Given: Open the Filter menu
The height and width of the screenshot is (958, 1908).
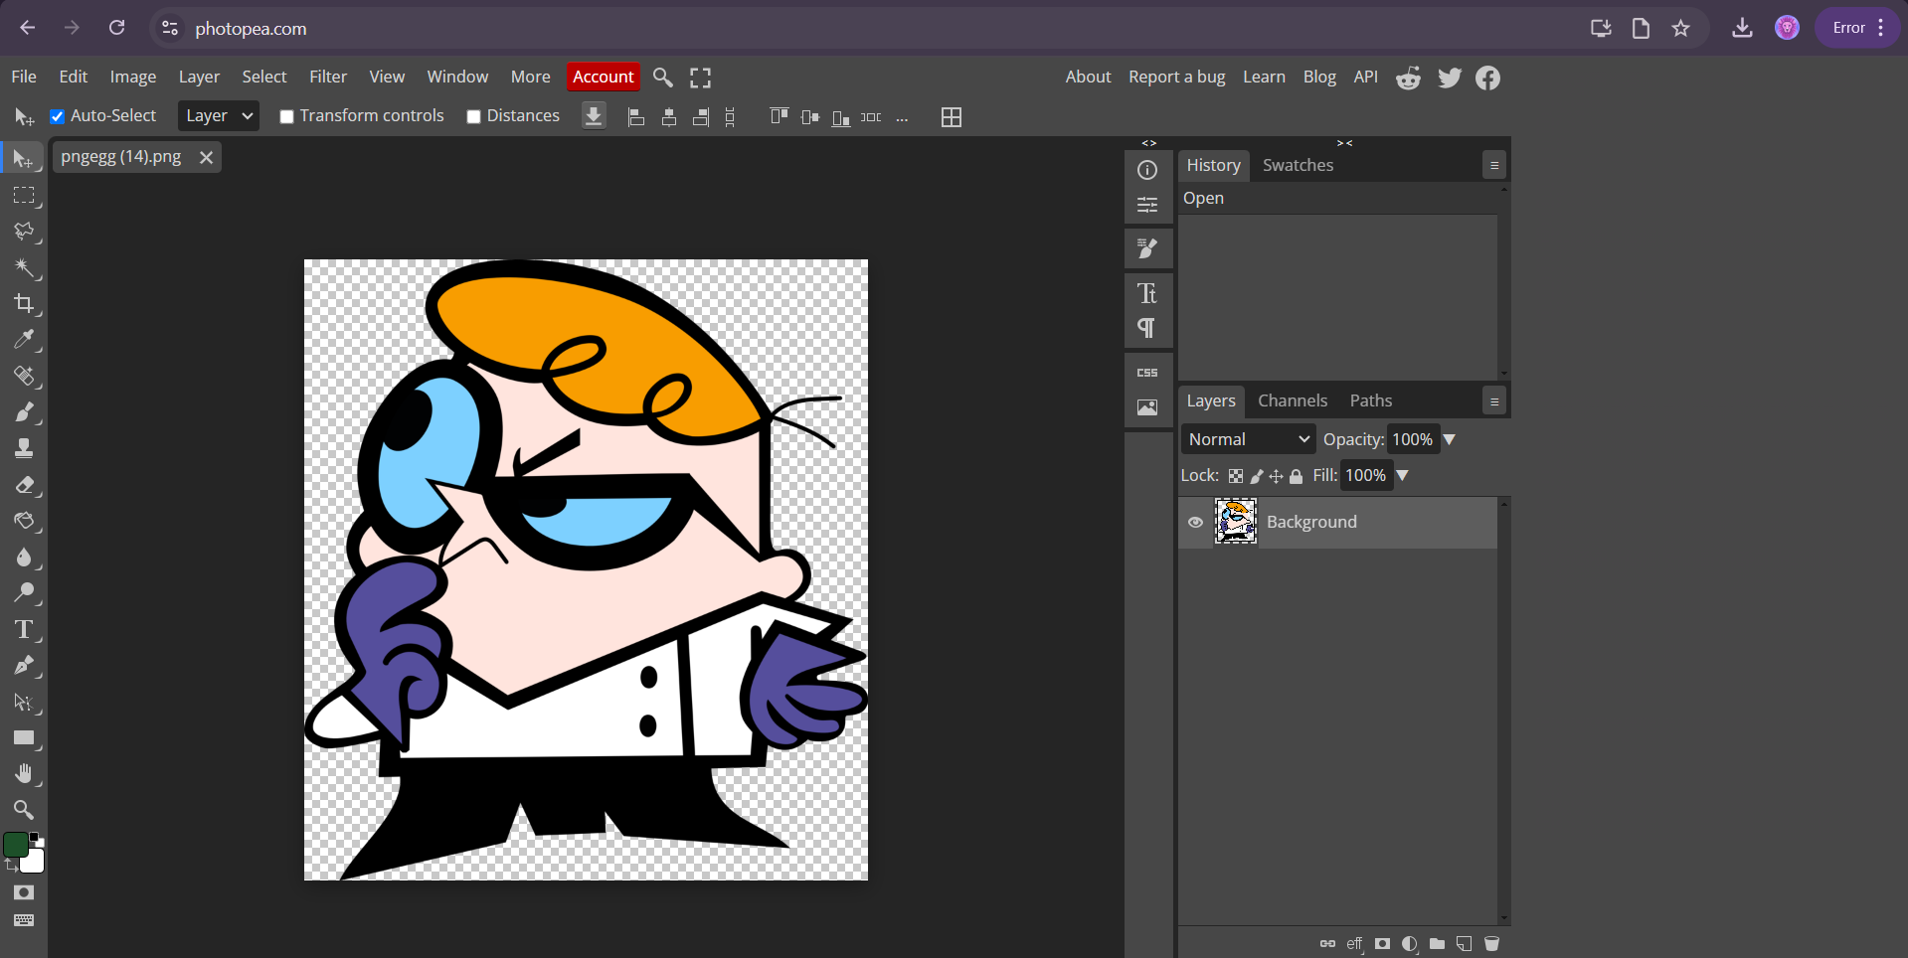Looking at the screenshot, I should 328,77.
